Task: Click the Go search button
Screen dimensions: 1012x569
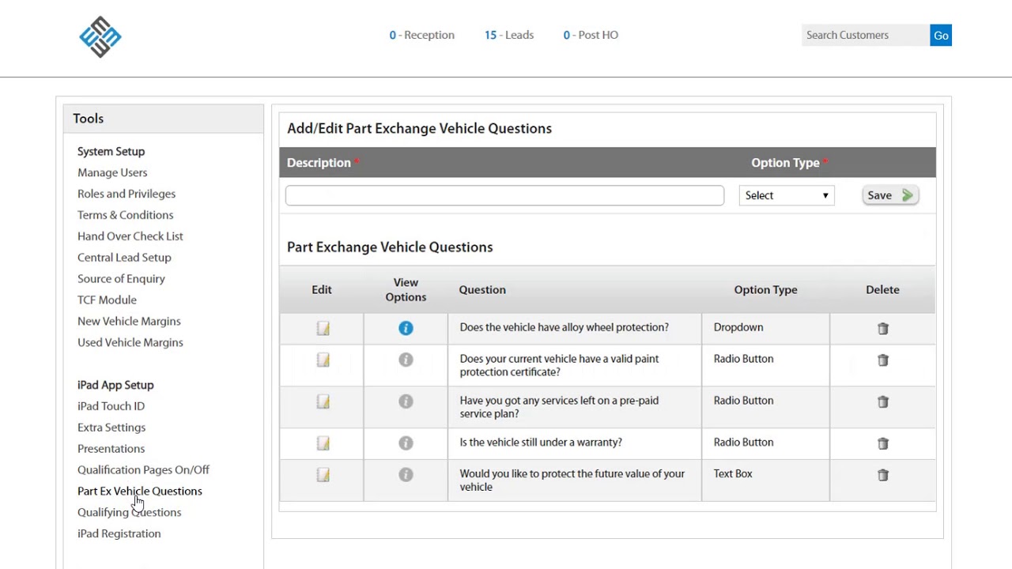Action: click(x=941, y=36)
